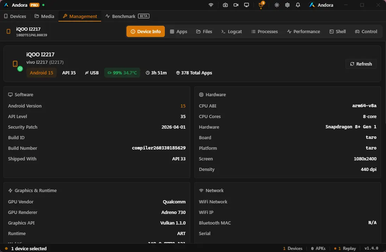Open the Shell section

(x=337, y=31)
